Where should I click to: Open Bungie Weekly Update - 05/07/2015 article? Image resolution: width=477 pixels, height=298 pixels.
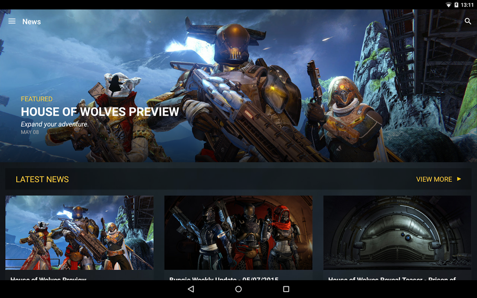238,233
